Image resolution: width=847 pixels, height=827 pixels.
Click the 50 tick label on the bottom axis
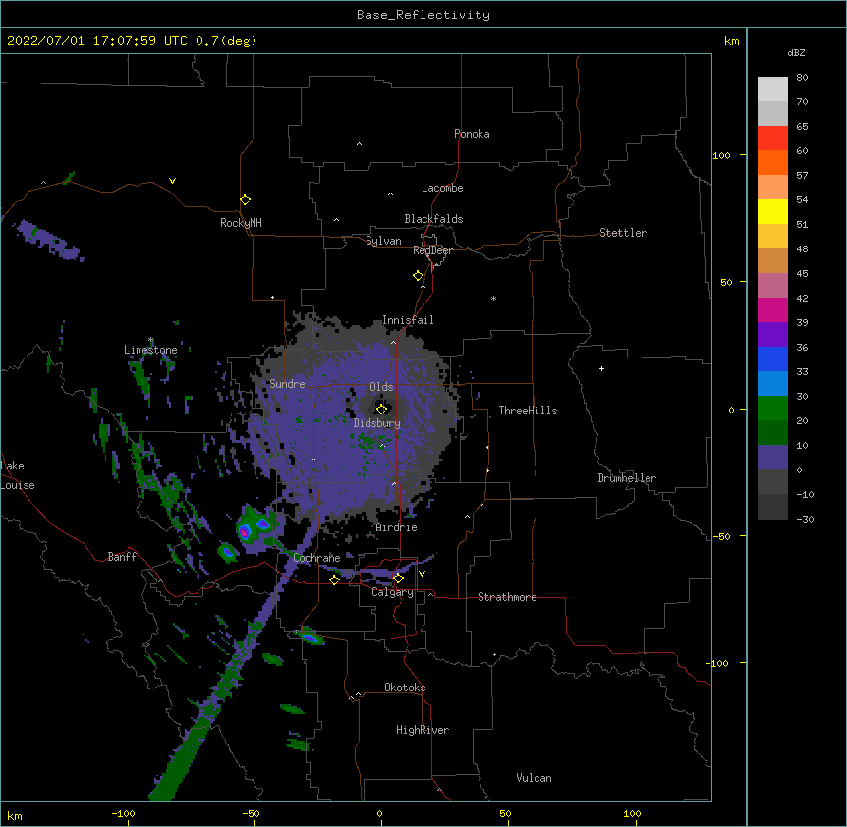(505, 813)
